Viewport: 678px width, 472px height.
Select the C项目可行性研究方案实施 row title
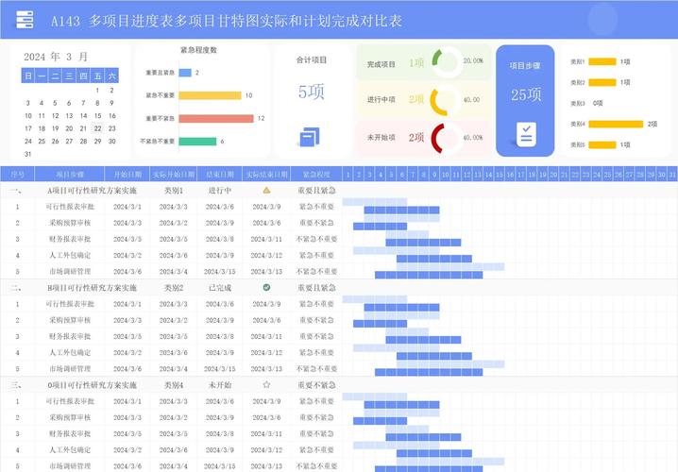[x=93, y=385]
